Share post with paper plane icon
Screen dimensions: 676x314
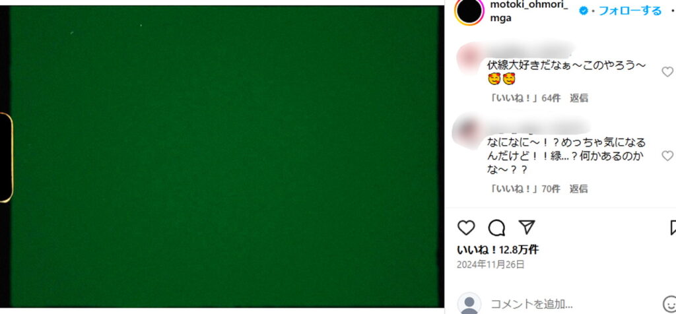coord(526,227)
